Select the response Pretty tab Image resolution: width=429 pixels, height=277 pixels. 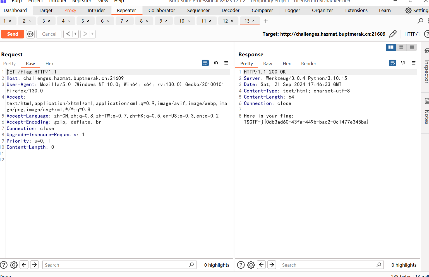tap(246, 64)
